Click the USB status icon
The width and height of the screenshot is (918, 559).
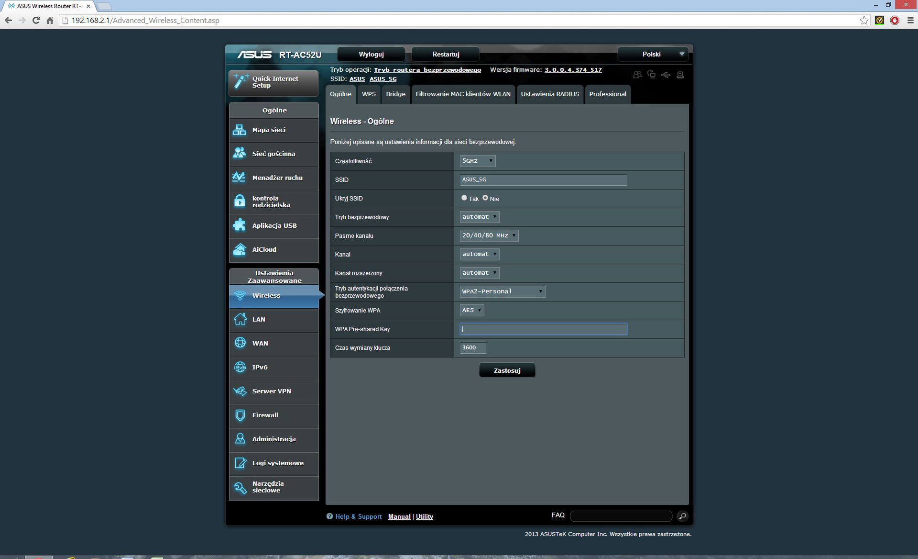tap(666, 75)
